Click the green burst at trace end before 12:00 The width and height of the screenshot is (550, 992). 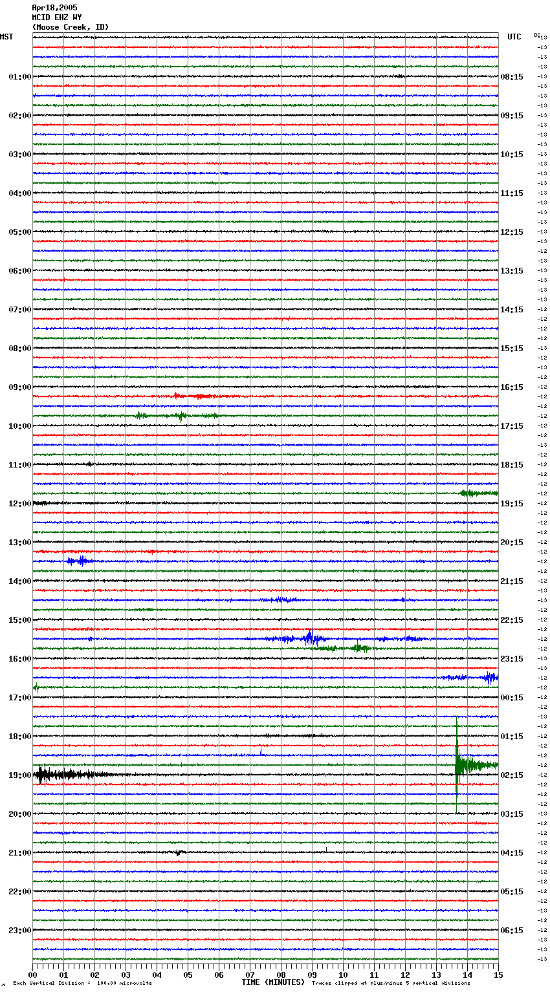[479, 493]
